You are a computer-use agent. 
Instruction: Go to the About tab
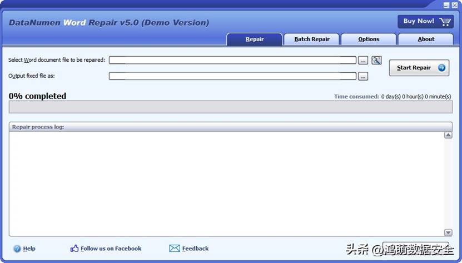(426, 39)
